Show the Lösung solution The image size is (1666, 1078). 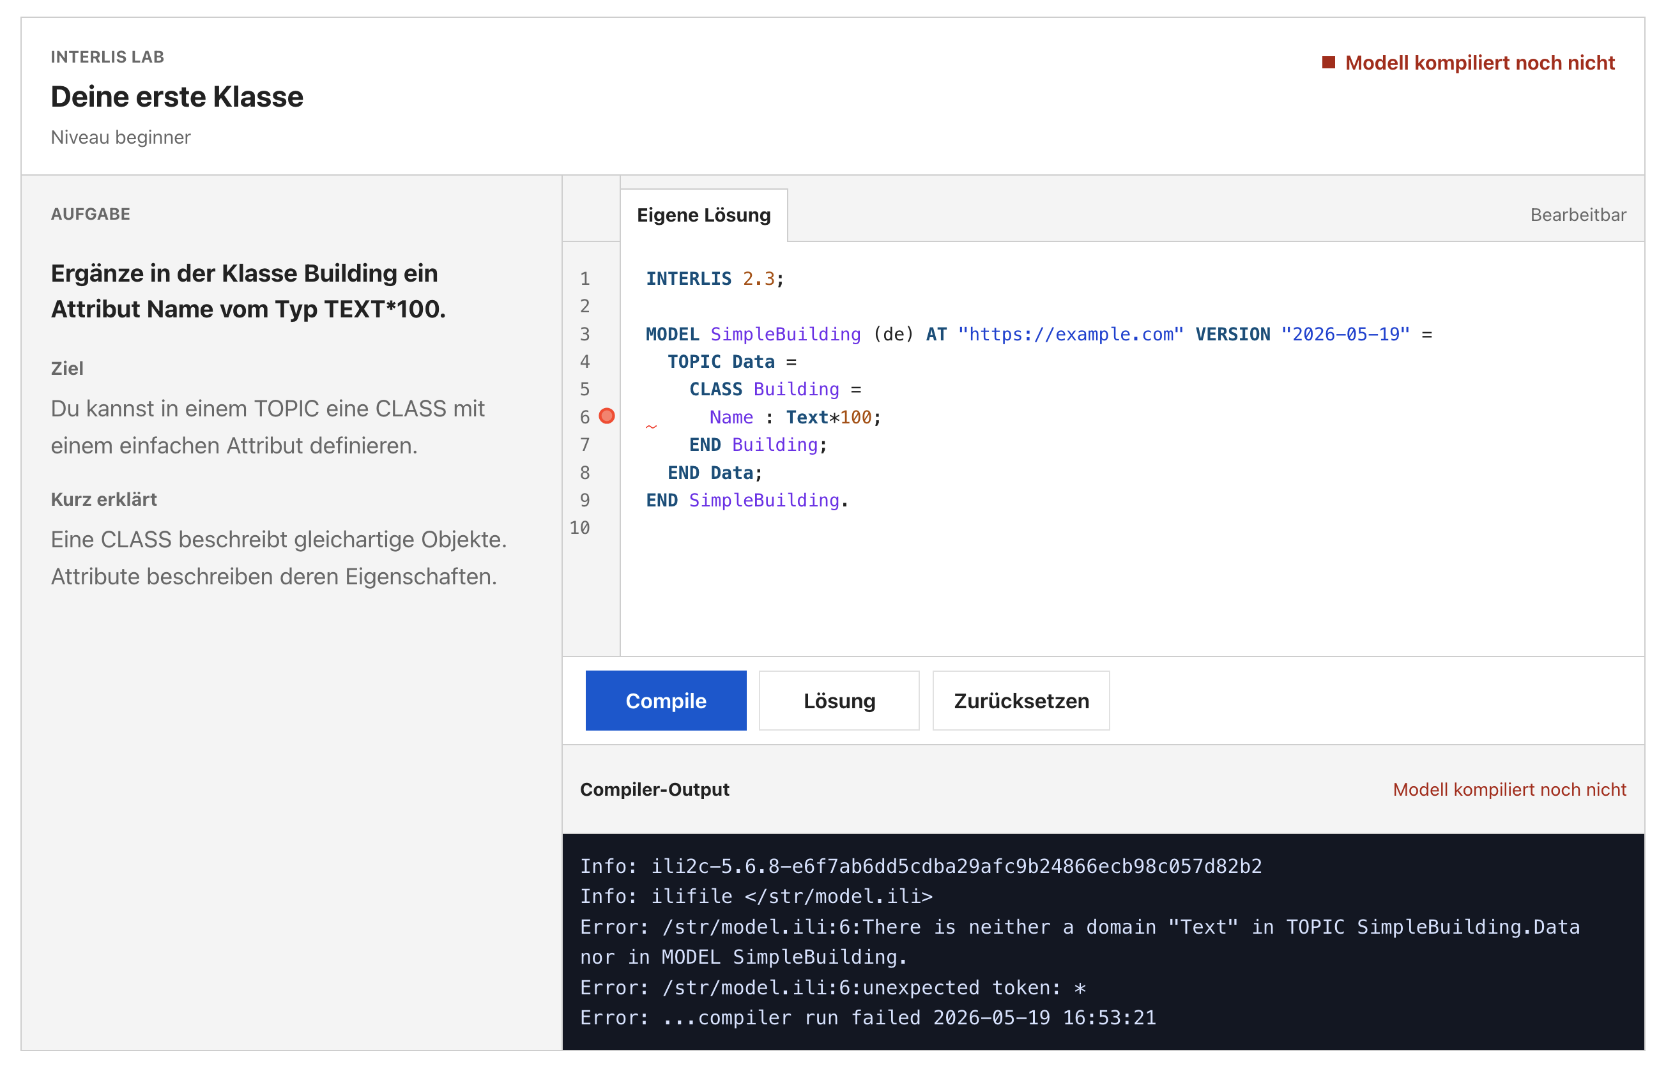839,701
